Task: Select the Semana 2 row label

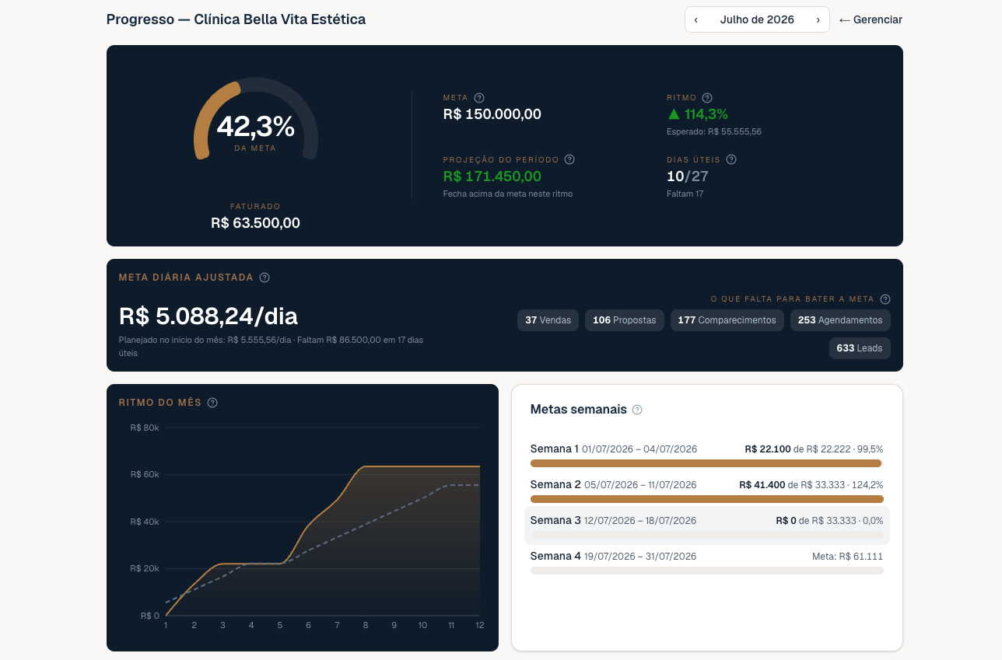Action: (555, 484)
